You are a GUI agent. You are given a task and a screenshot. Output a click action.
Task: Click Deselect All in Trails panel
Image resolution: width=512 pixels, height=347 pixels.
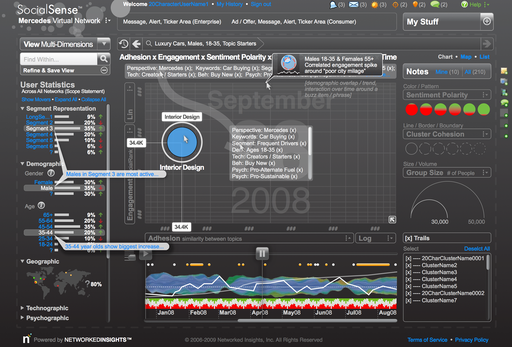pyautogui.click(x=477, y=248)
